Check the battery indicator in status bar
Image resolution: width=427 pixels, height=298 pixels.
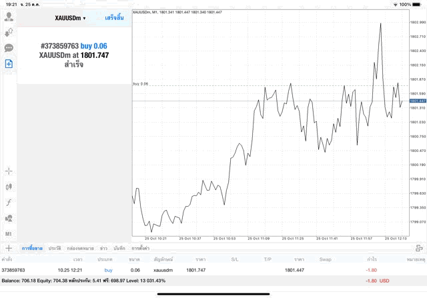click(416, 5)
